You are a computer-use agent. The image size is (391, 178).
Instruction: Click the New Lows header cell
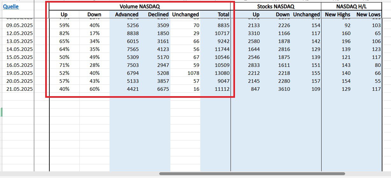[368, 14]
